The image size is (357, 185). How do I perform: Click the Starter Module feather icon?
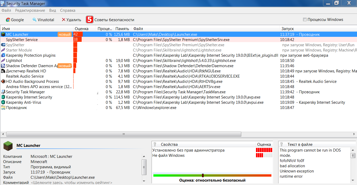click(x=3, y=50)
